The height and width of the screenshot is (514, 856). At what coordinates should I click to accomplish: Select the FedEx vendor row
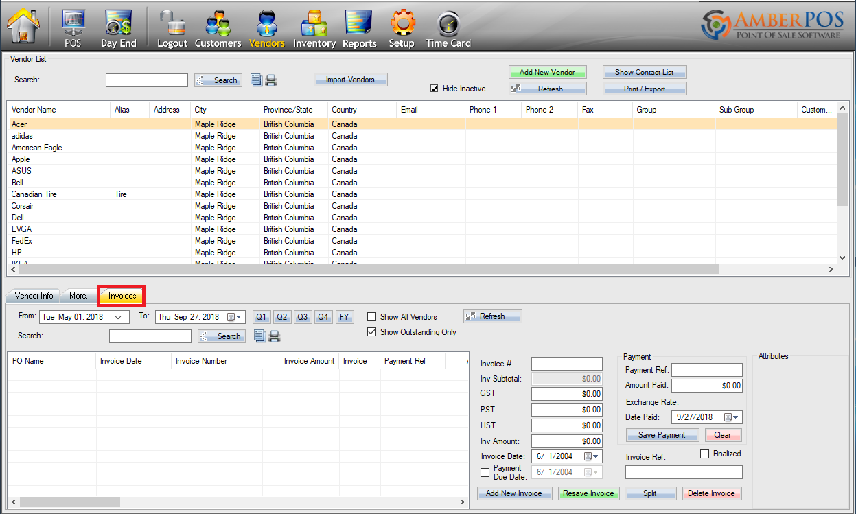click(x=422, y=241)
